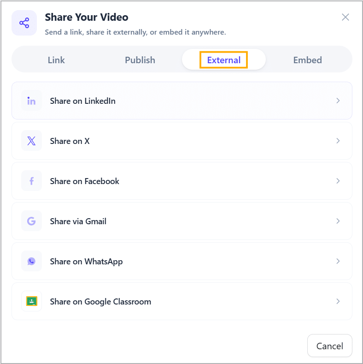Click the Google Classroom icon
Image resolution: width=363 pixels, height=364 pixels.
(32, 301)
